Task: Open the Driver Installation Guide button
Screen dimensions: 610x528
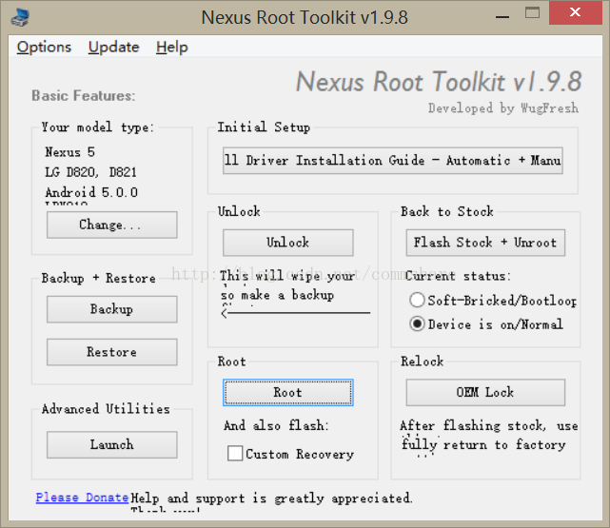Action: point(392,161)
